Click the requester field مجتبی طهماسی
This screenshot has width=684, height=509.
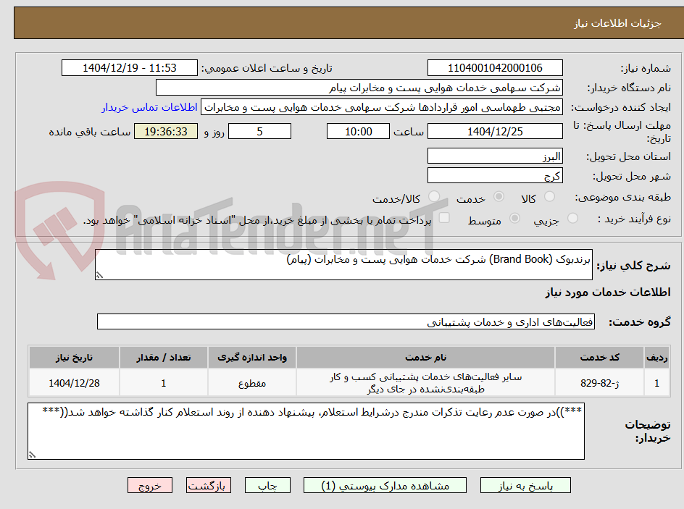pyautogui.click(x=382, y=107)
